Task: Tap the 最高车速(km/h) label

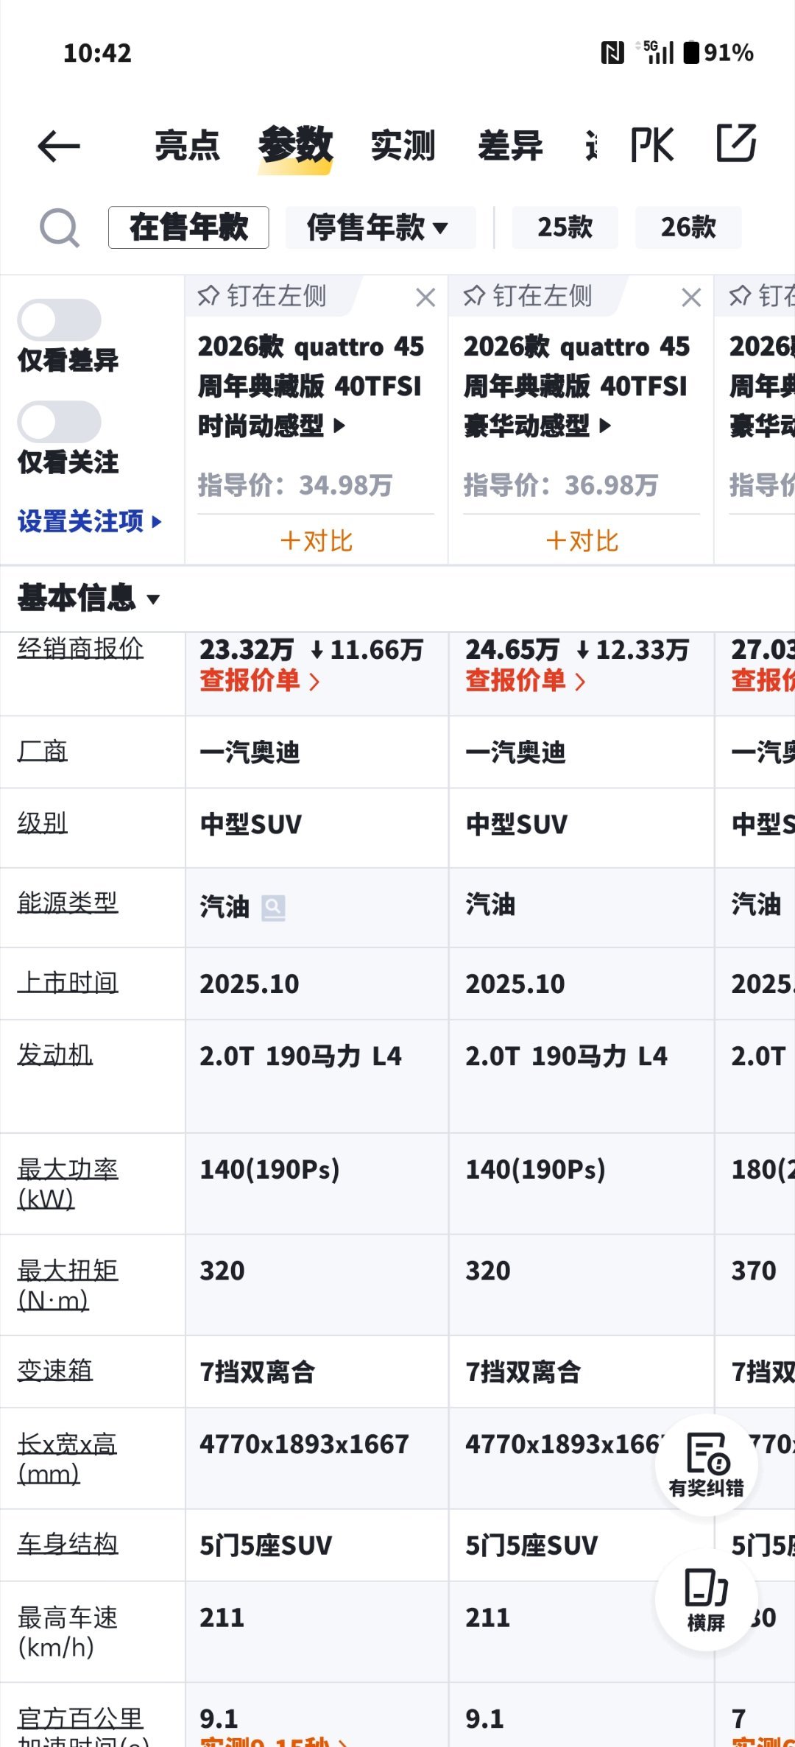Action: click(68, 1632)
